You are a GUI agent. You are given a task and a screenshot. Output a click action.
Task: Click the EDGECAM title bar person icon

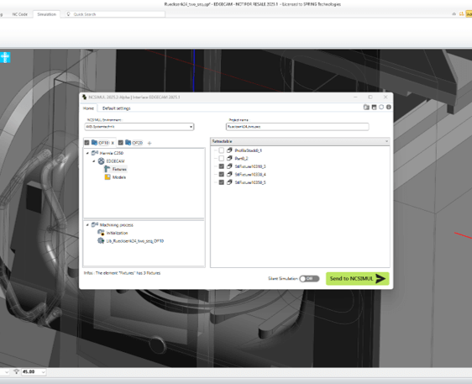(x=461, y=13)
